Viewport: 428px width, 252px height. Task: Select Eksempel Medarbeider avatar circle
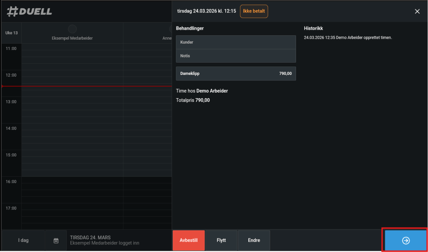pyautogui.click(x=72, y=29)
